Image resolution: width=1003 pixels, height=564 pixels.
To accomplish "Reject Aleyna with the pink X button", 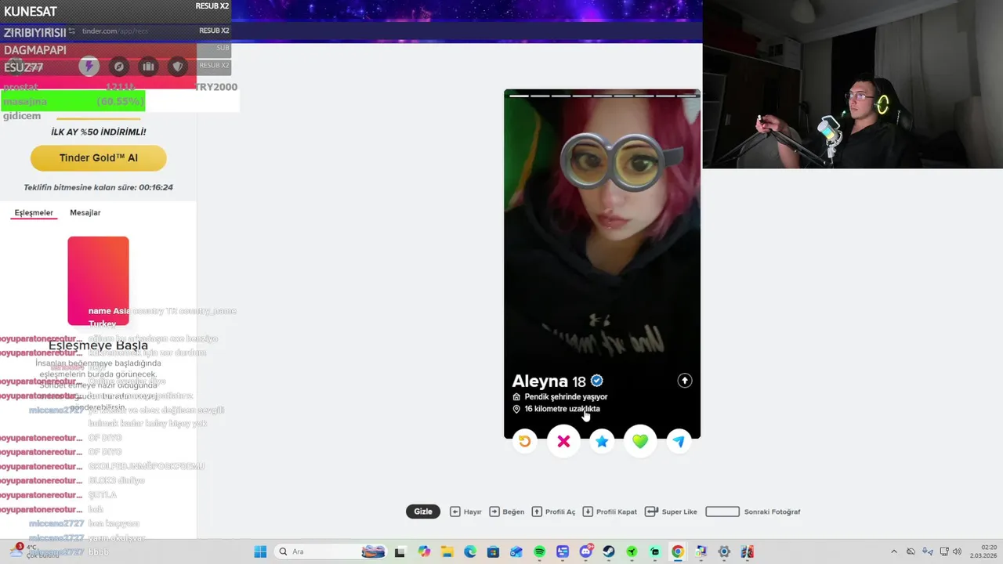I will pos(563,441).
